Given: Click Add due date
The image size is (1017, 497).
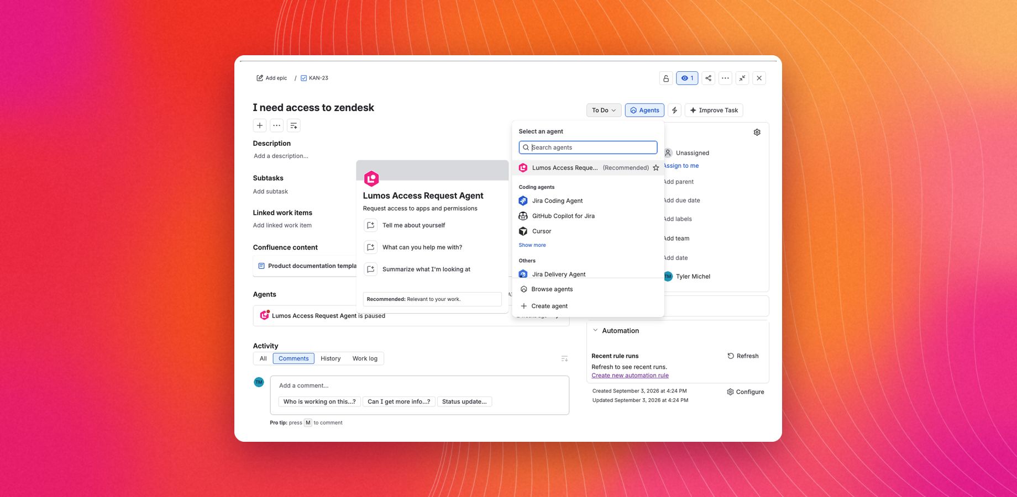Looking at the screenshot, I should (x=682, y=200).
